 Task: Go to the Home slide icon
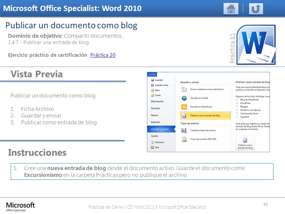[231, 9]
